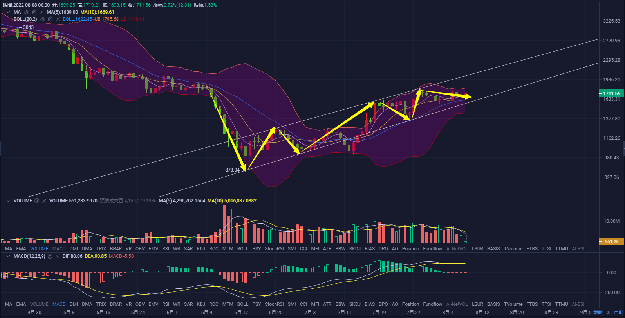625x318 pixels.
Task: Select TRIX tab in upper indicator row
Action: pos(101,249)
